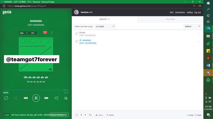Open Sticky Notes from the taskbar
213x119 pixels.
[208, 51]
